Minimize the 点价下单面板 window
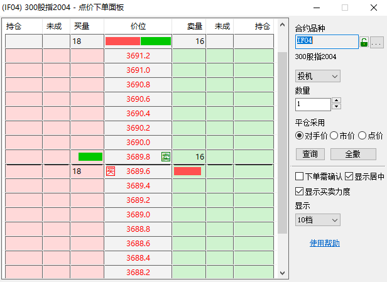The image size is (387, 282). pyautogui.click(x=317, y=8)
